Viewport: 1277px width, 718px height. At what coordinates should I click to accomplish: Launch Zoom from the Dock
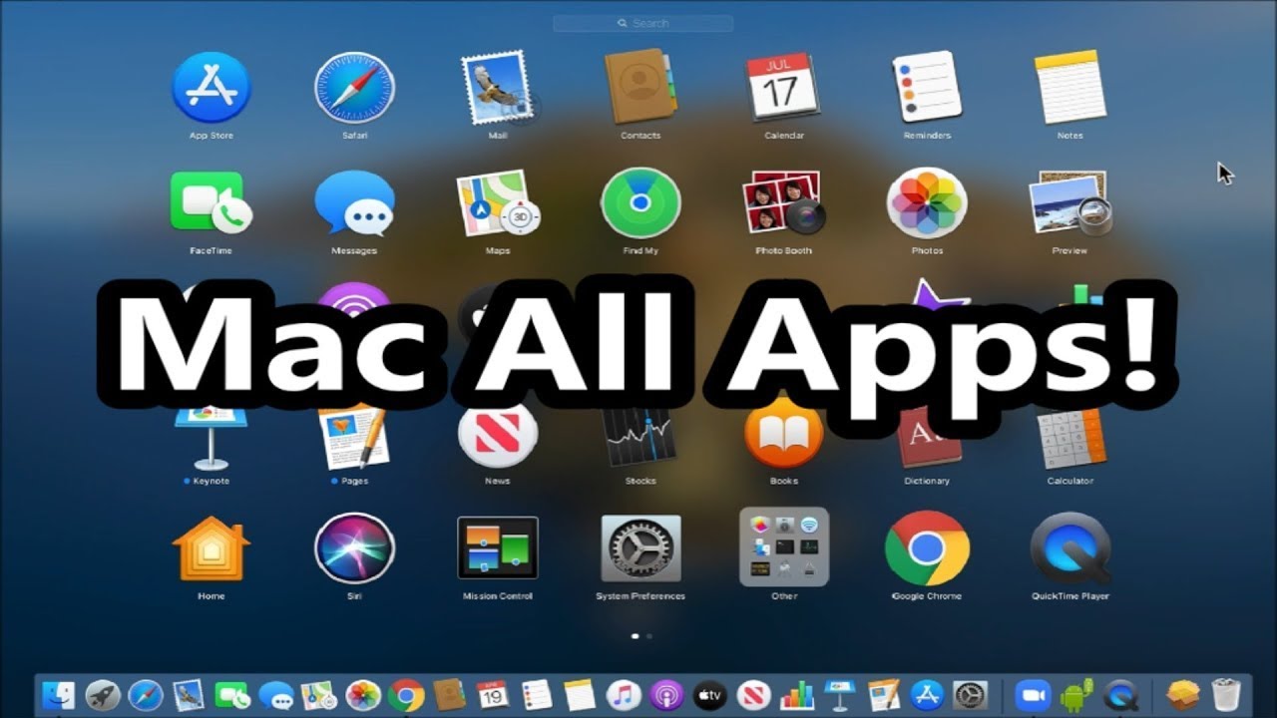tap(1034, 694)
